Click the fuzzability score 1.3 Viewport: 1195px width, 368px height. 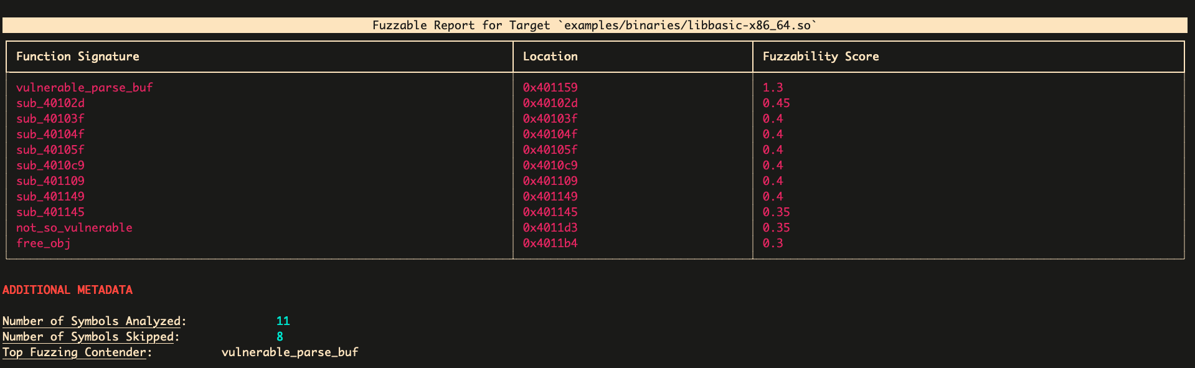(772, 88)
